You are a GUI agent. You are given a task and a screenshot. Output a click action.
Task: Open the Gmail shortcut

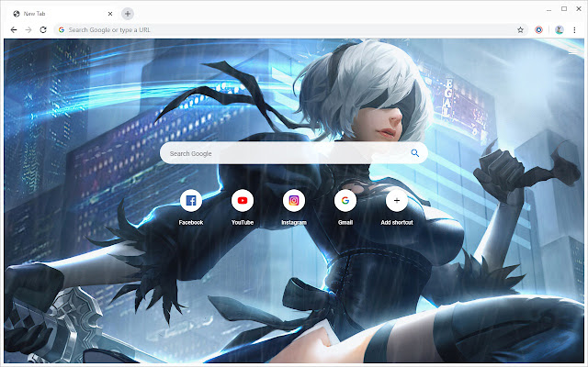click(x=345, y=201)
